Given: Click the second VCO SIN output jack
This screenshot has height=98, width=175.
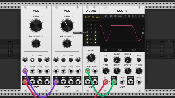Looking at the screenshot, I should [56, 82].
